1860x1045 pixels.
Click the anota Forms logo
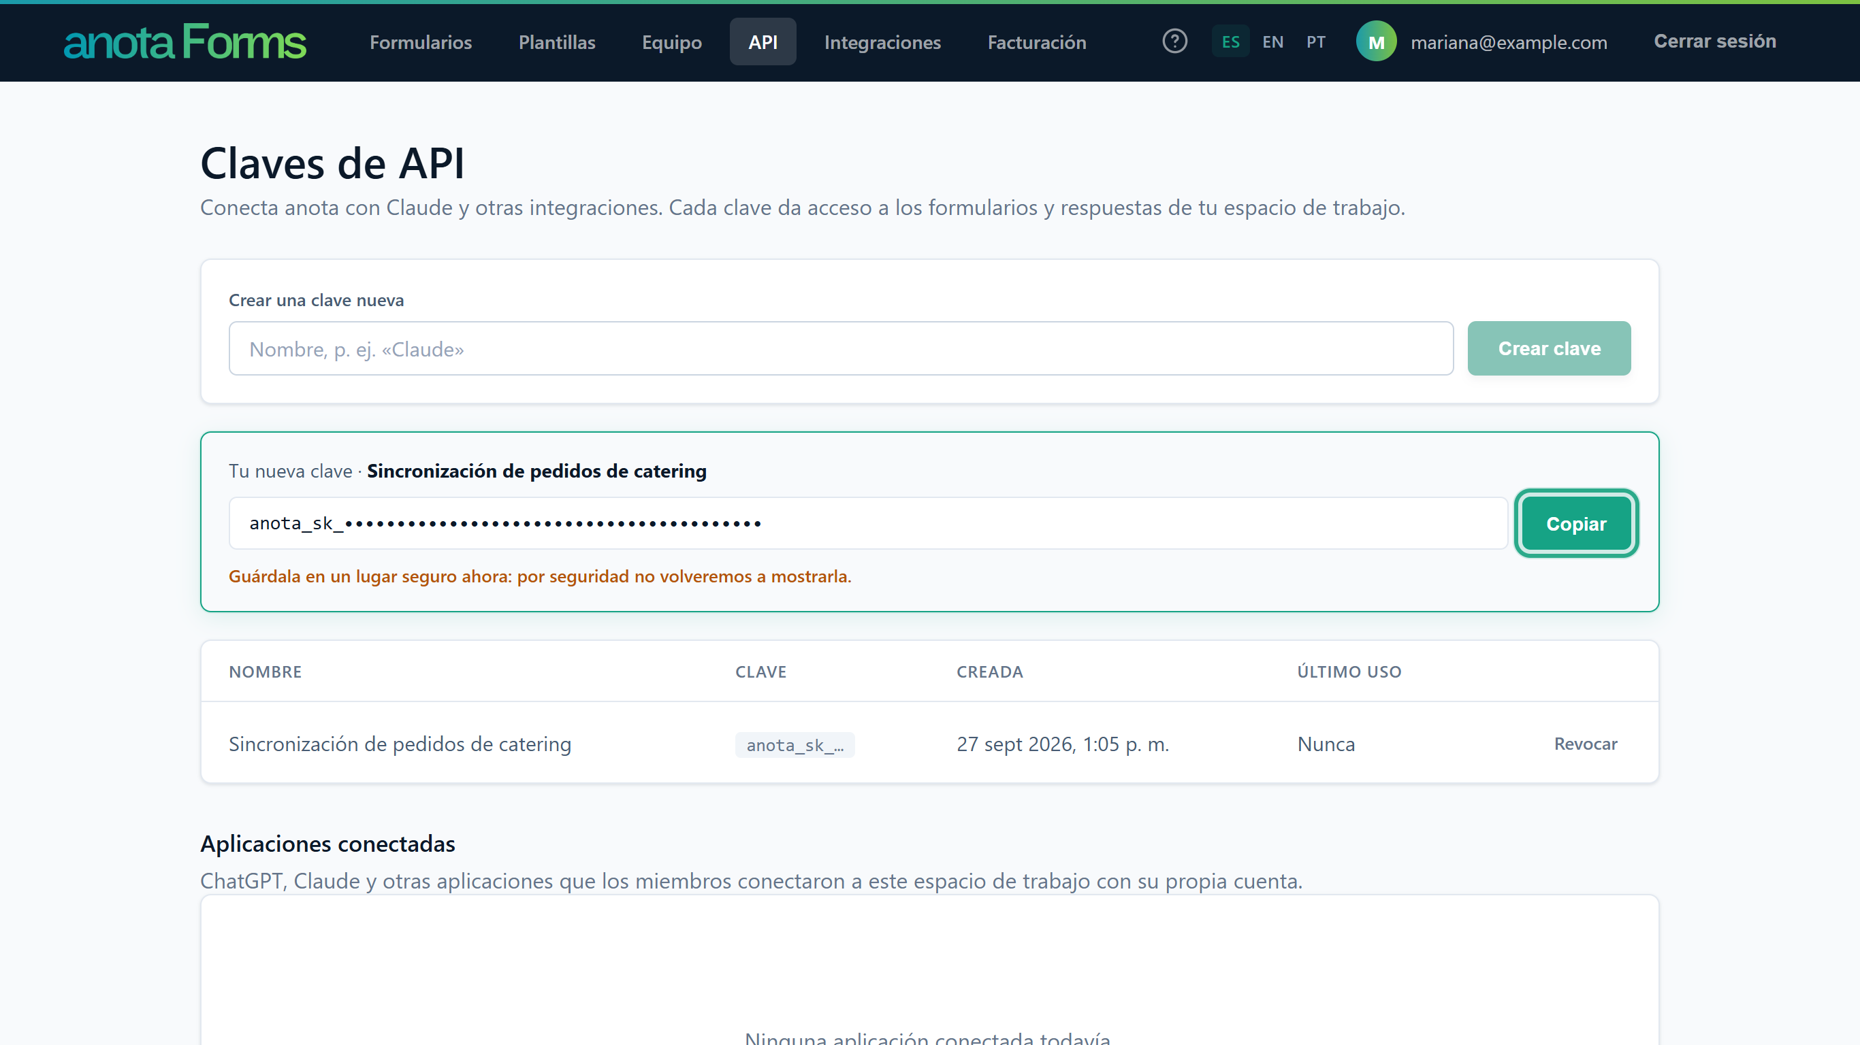click(185, 42)
